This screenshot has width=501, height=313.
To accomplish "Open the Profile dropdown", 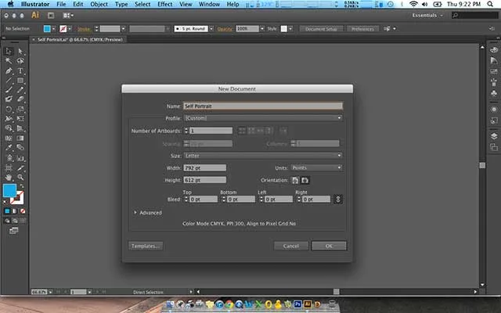I will (263, 118).
